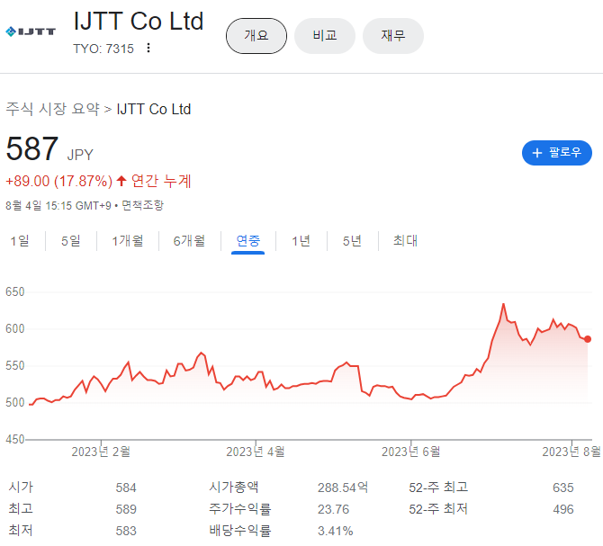
Task: Click the opening price value 584
Action: (x=126, y=488)
